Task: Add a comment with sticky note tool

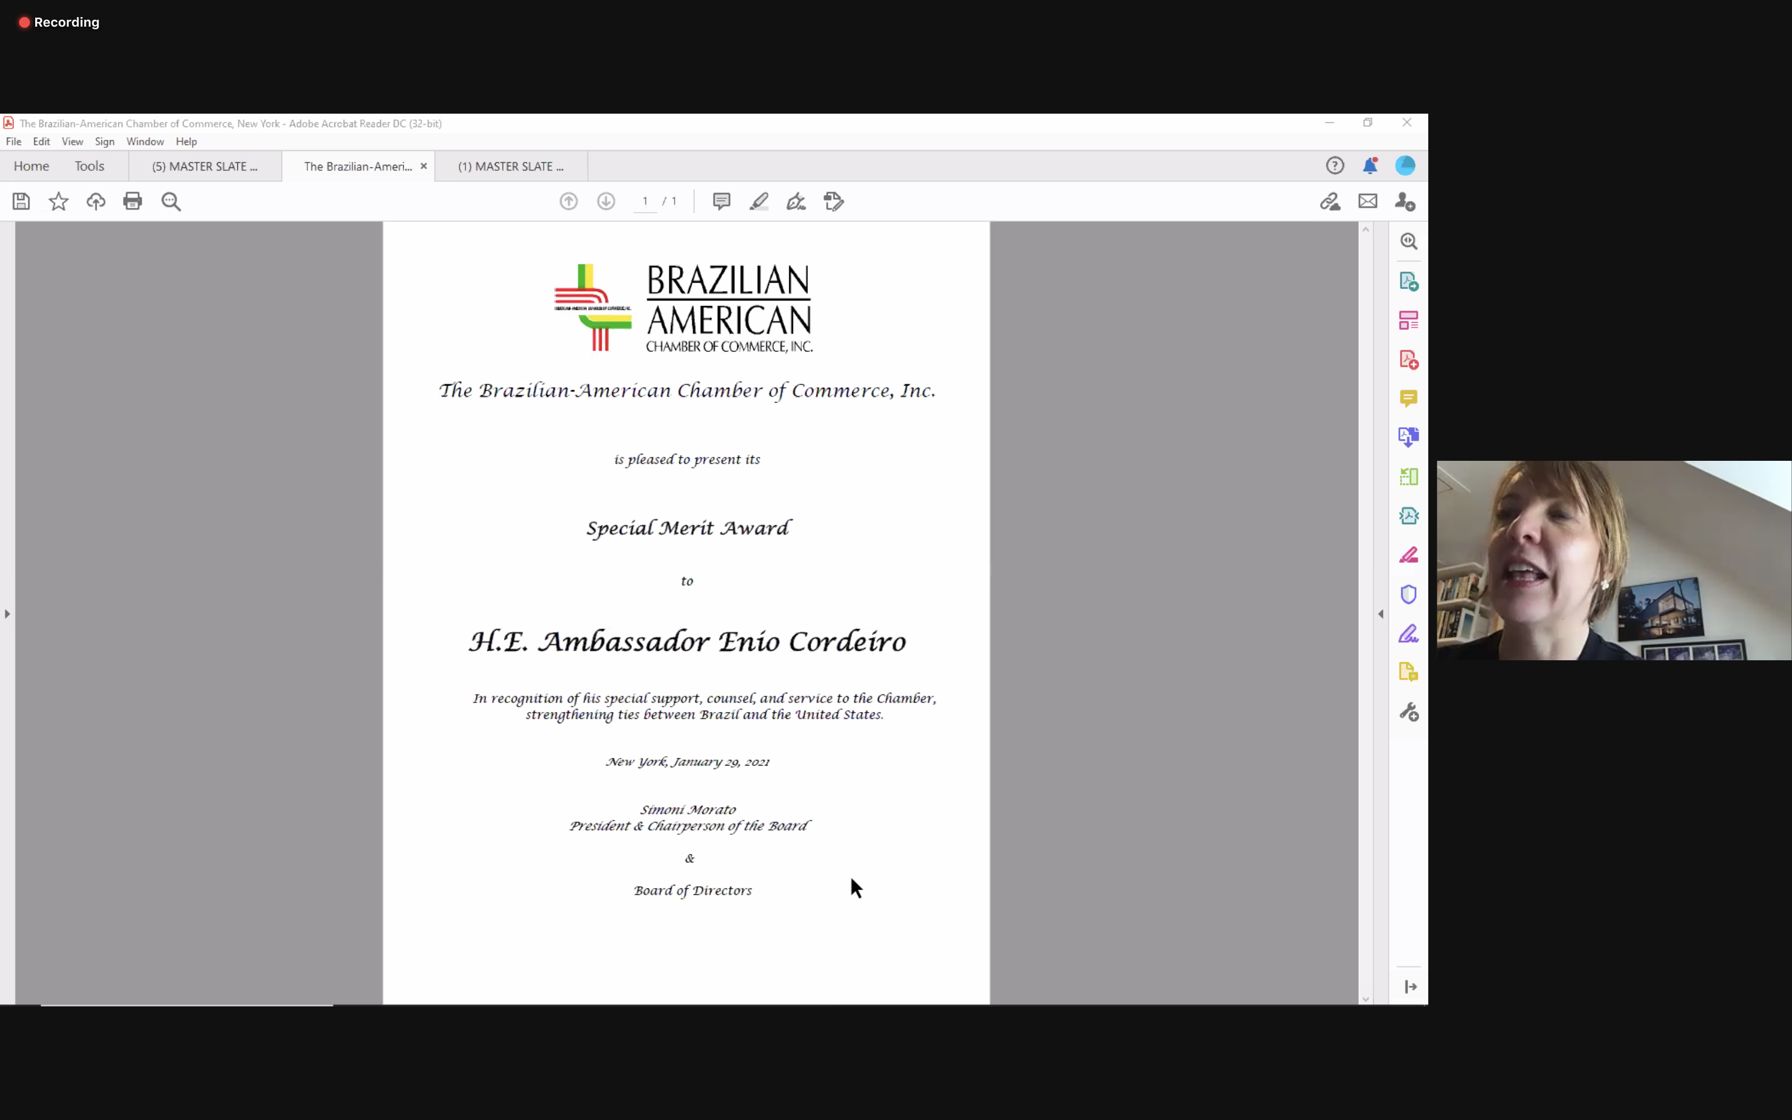Action: (x=721, y=202)
